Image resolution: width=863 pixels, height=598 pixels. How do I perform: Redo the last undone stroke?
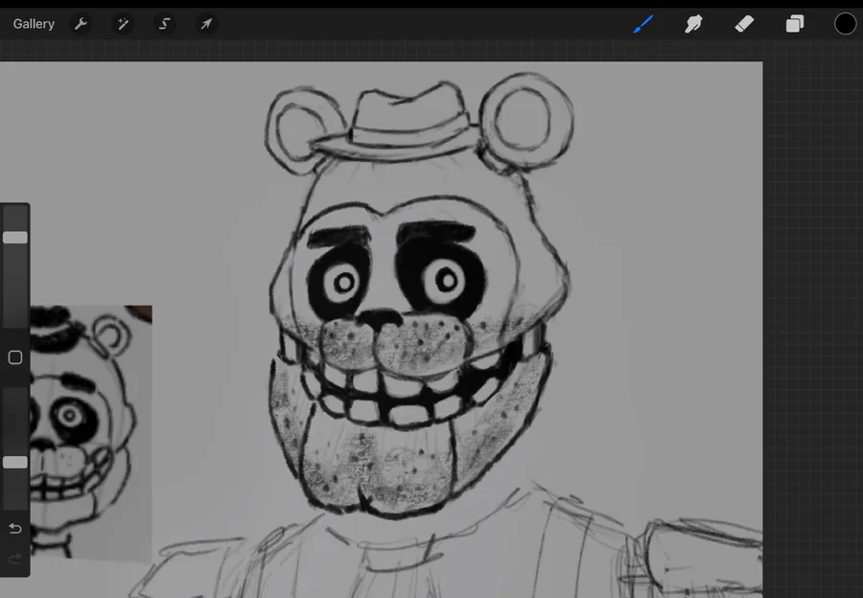click(x=14, y=559)
